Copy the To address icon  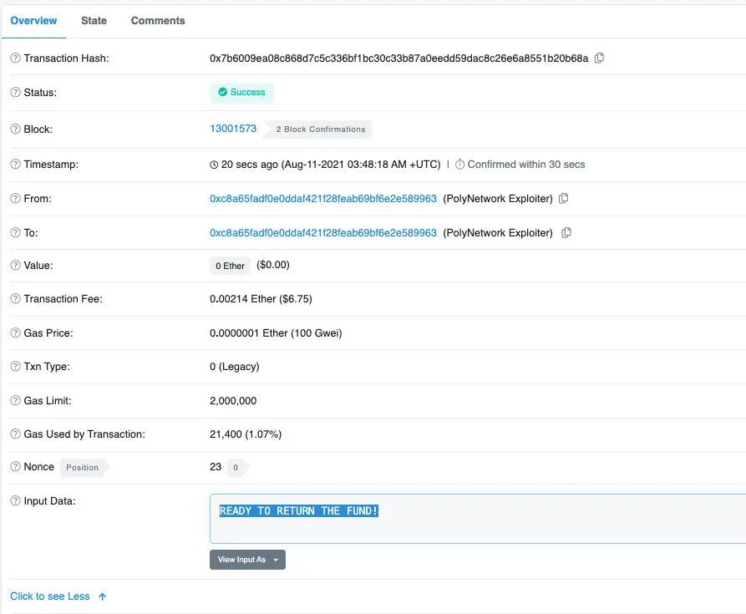[566, 232]
